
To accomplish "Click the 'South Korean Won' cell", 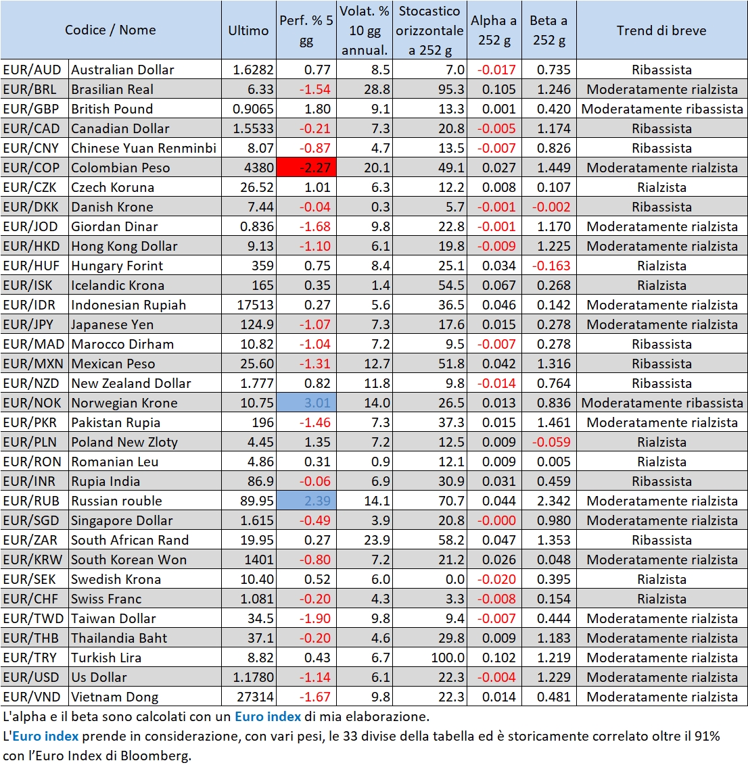I will click(145, 560).
